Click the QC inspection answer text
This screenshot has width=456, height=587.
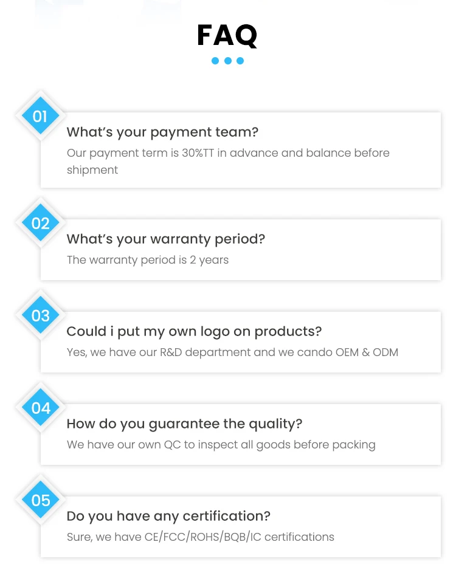(x=221, y=445)
